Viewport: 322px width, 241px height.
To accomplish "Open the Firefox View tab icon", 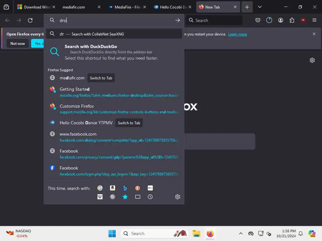I will (x=6, y=7).
